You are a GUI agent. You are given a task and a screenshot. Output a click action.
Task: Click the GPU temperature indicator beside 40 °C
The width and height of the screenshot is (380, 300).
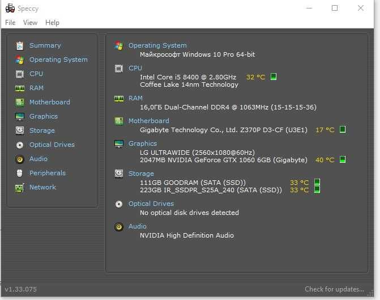[x=343, y=159]
